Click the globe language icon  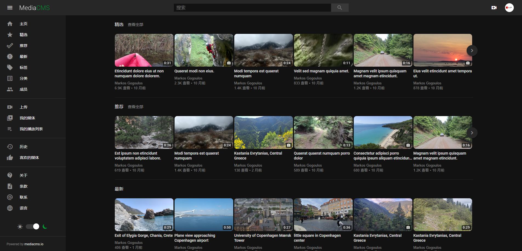[x=10, y=208]
